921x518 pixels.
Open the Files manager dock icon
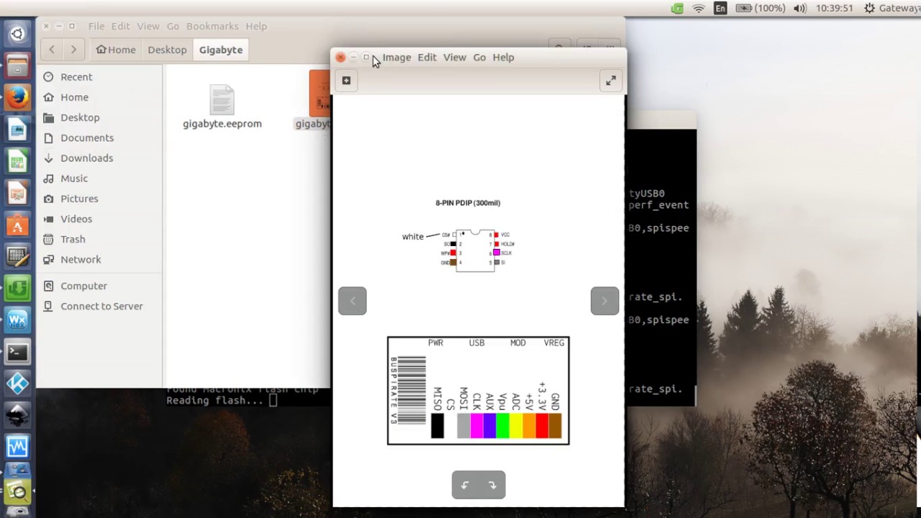point(17,65)
